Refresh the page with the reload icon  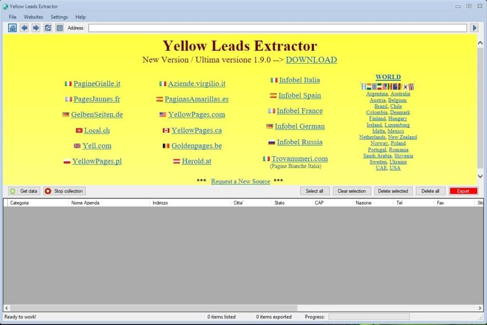[x=48, y=28]
